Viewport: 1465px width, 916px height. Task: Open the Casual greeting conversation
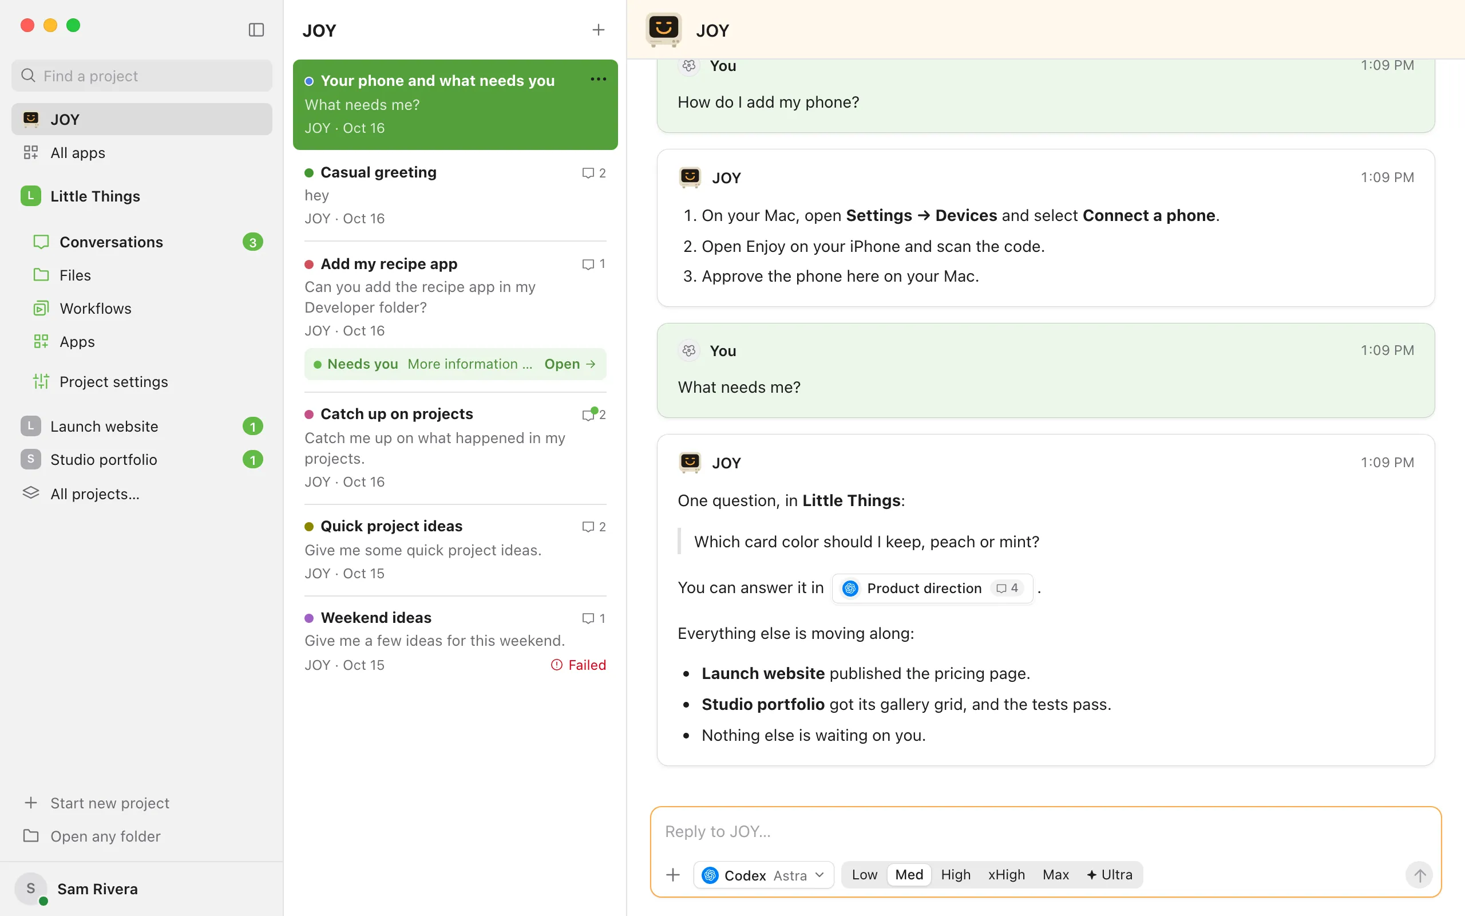[456, 195]
